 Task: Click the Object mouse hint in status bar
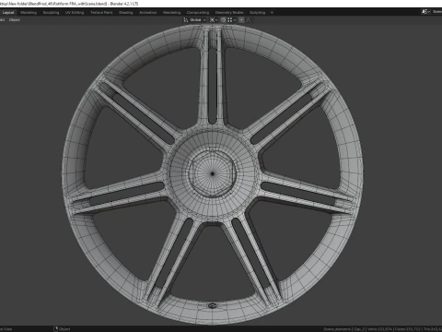pyautogui.click(x=62, y=329)
